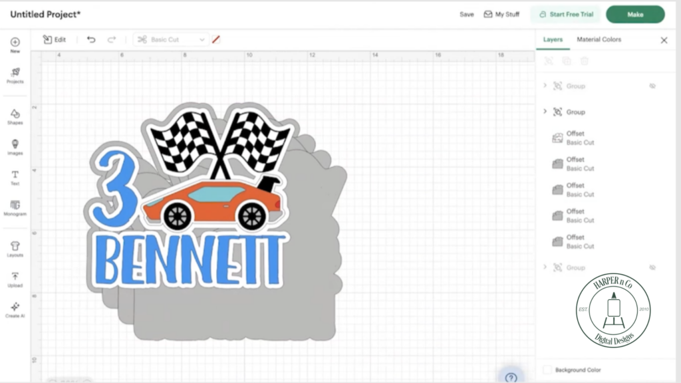
Task: Click the Start Free Trial button
Action: 565,15
